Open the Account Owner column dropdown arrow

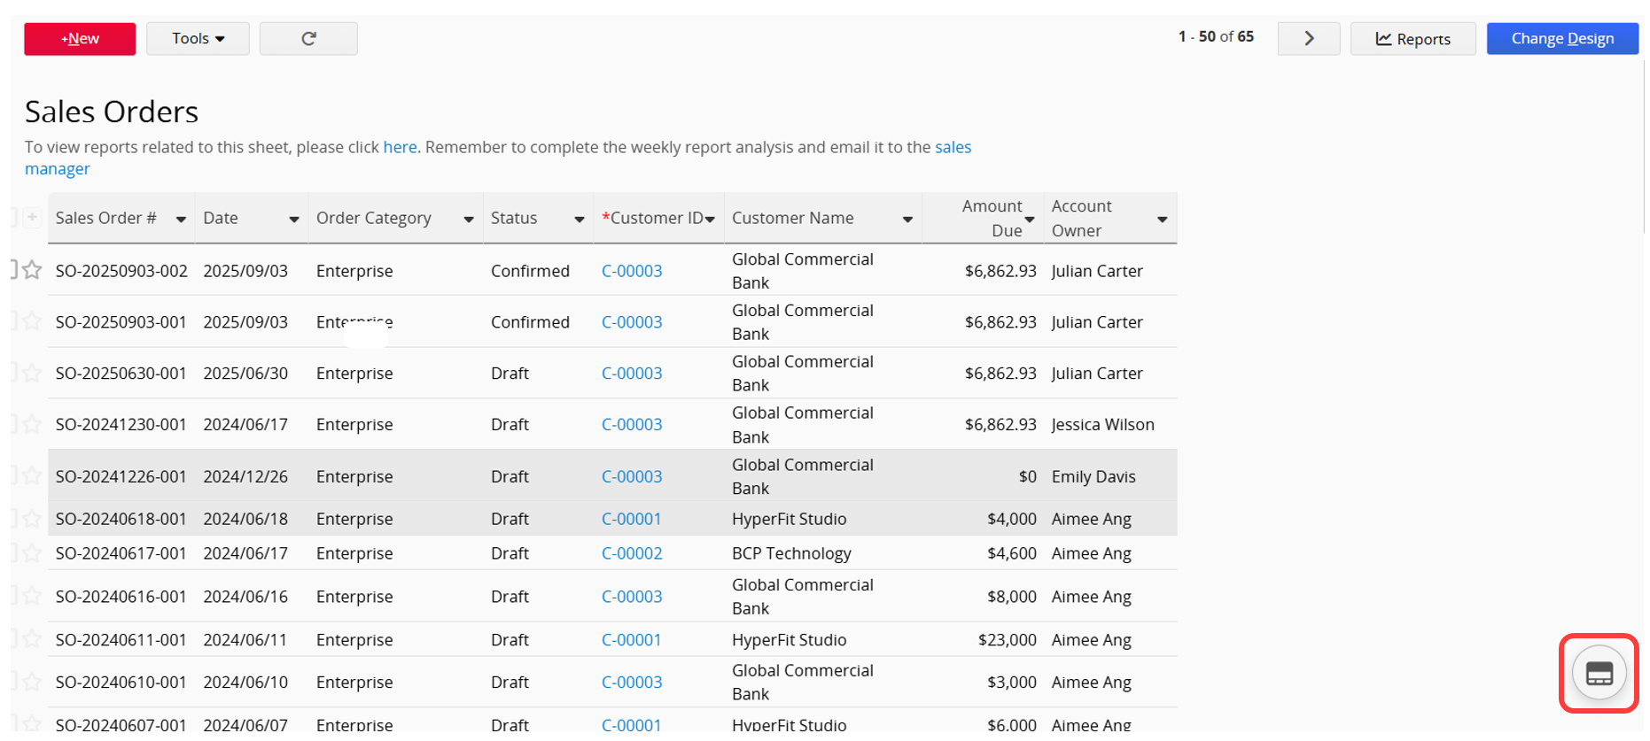1162,220
